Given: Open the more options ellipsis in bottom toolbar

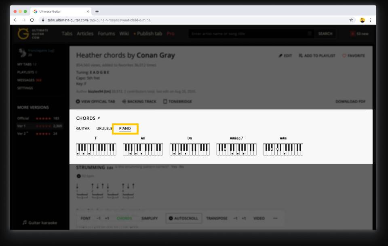Looking at the screenshot, I should point(275,218).
